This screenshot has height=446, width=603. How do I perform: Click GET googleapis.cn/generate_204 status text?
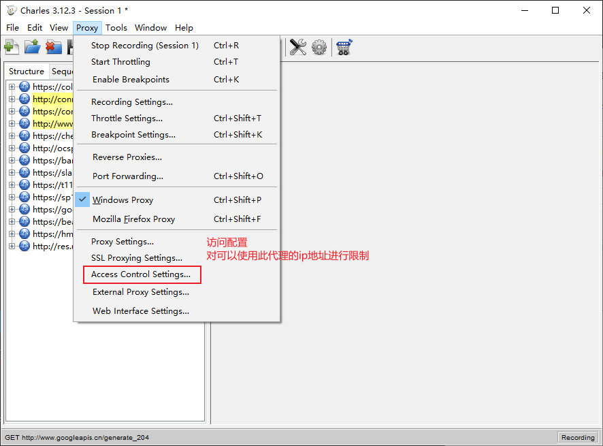point(77,438)
